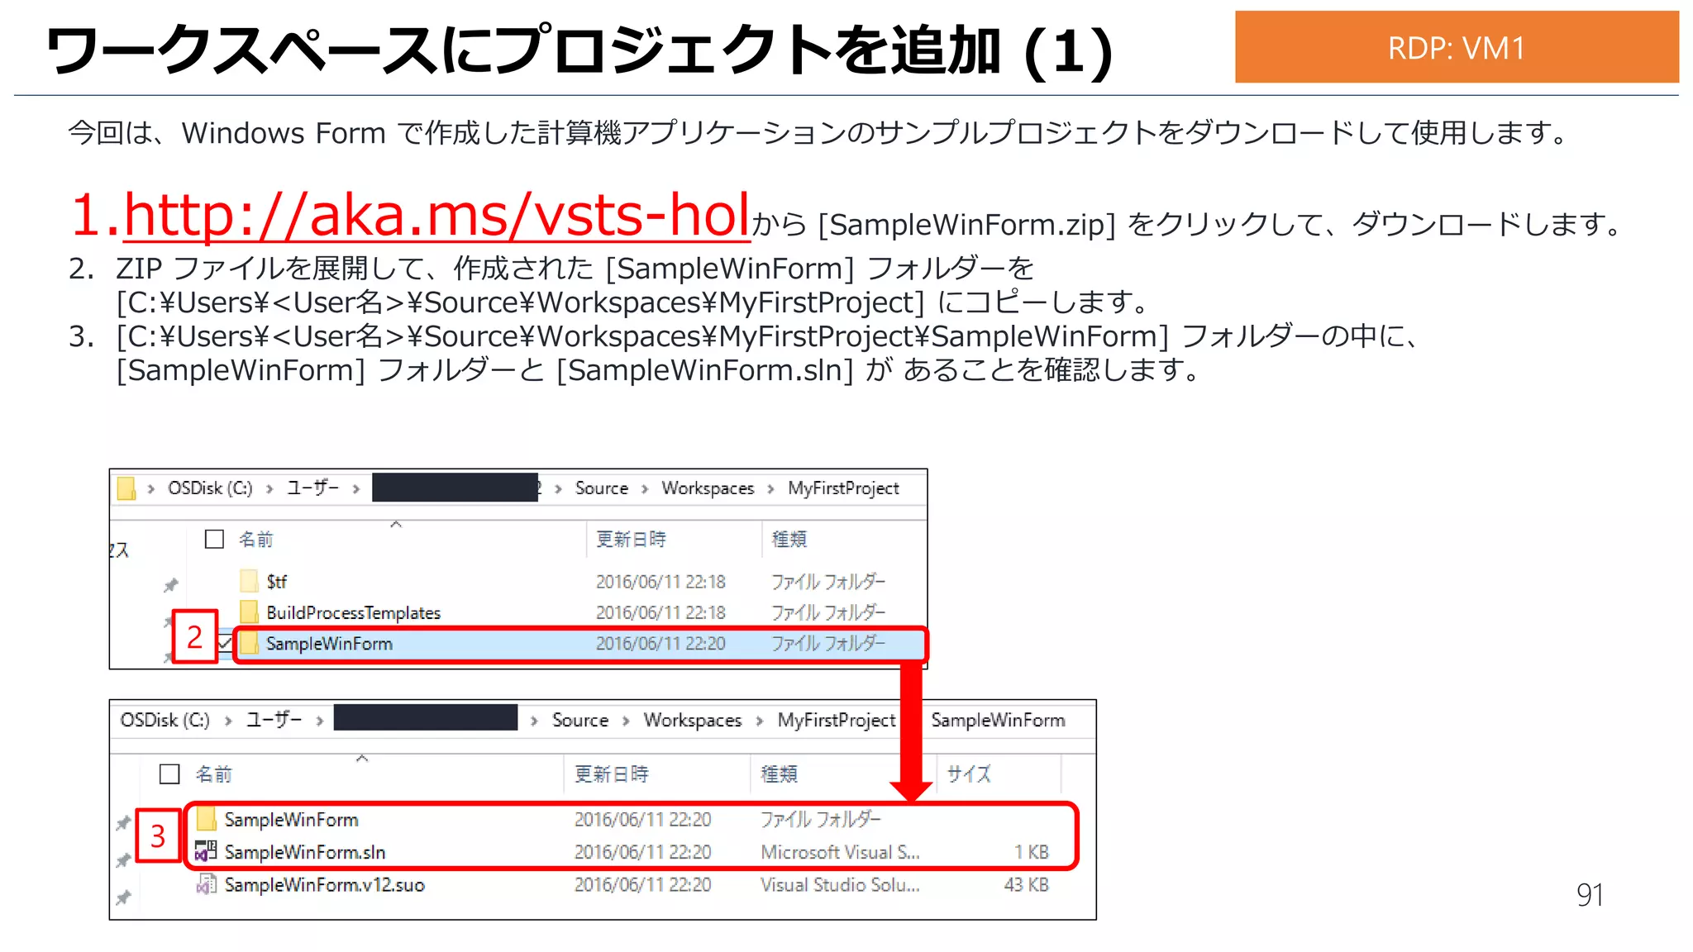
Task: Click the BuildProcessTemplates folder icon
Action: (x=250, y=612)
